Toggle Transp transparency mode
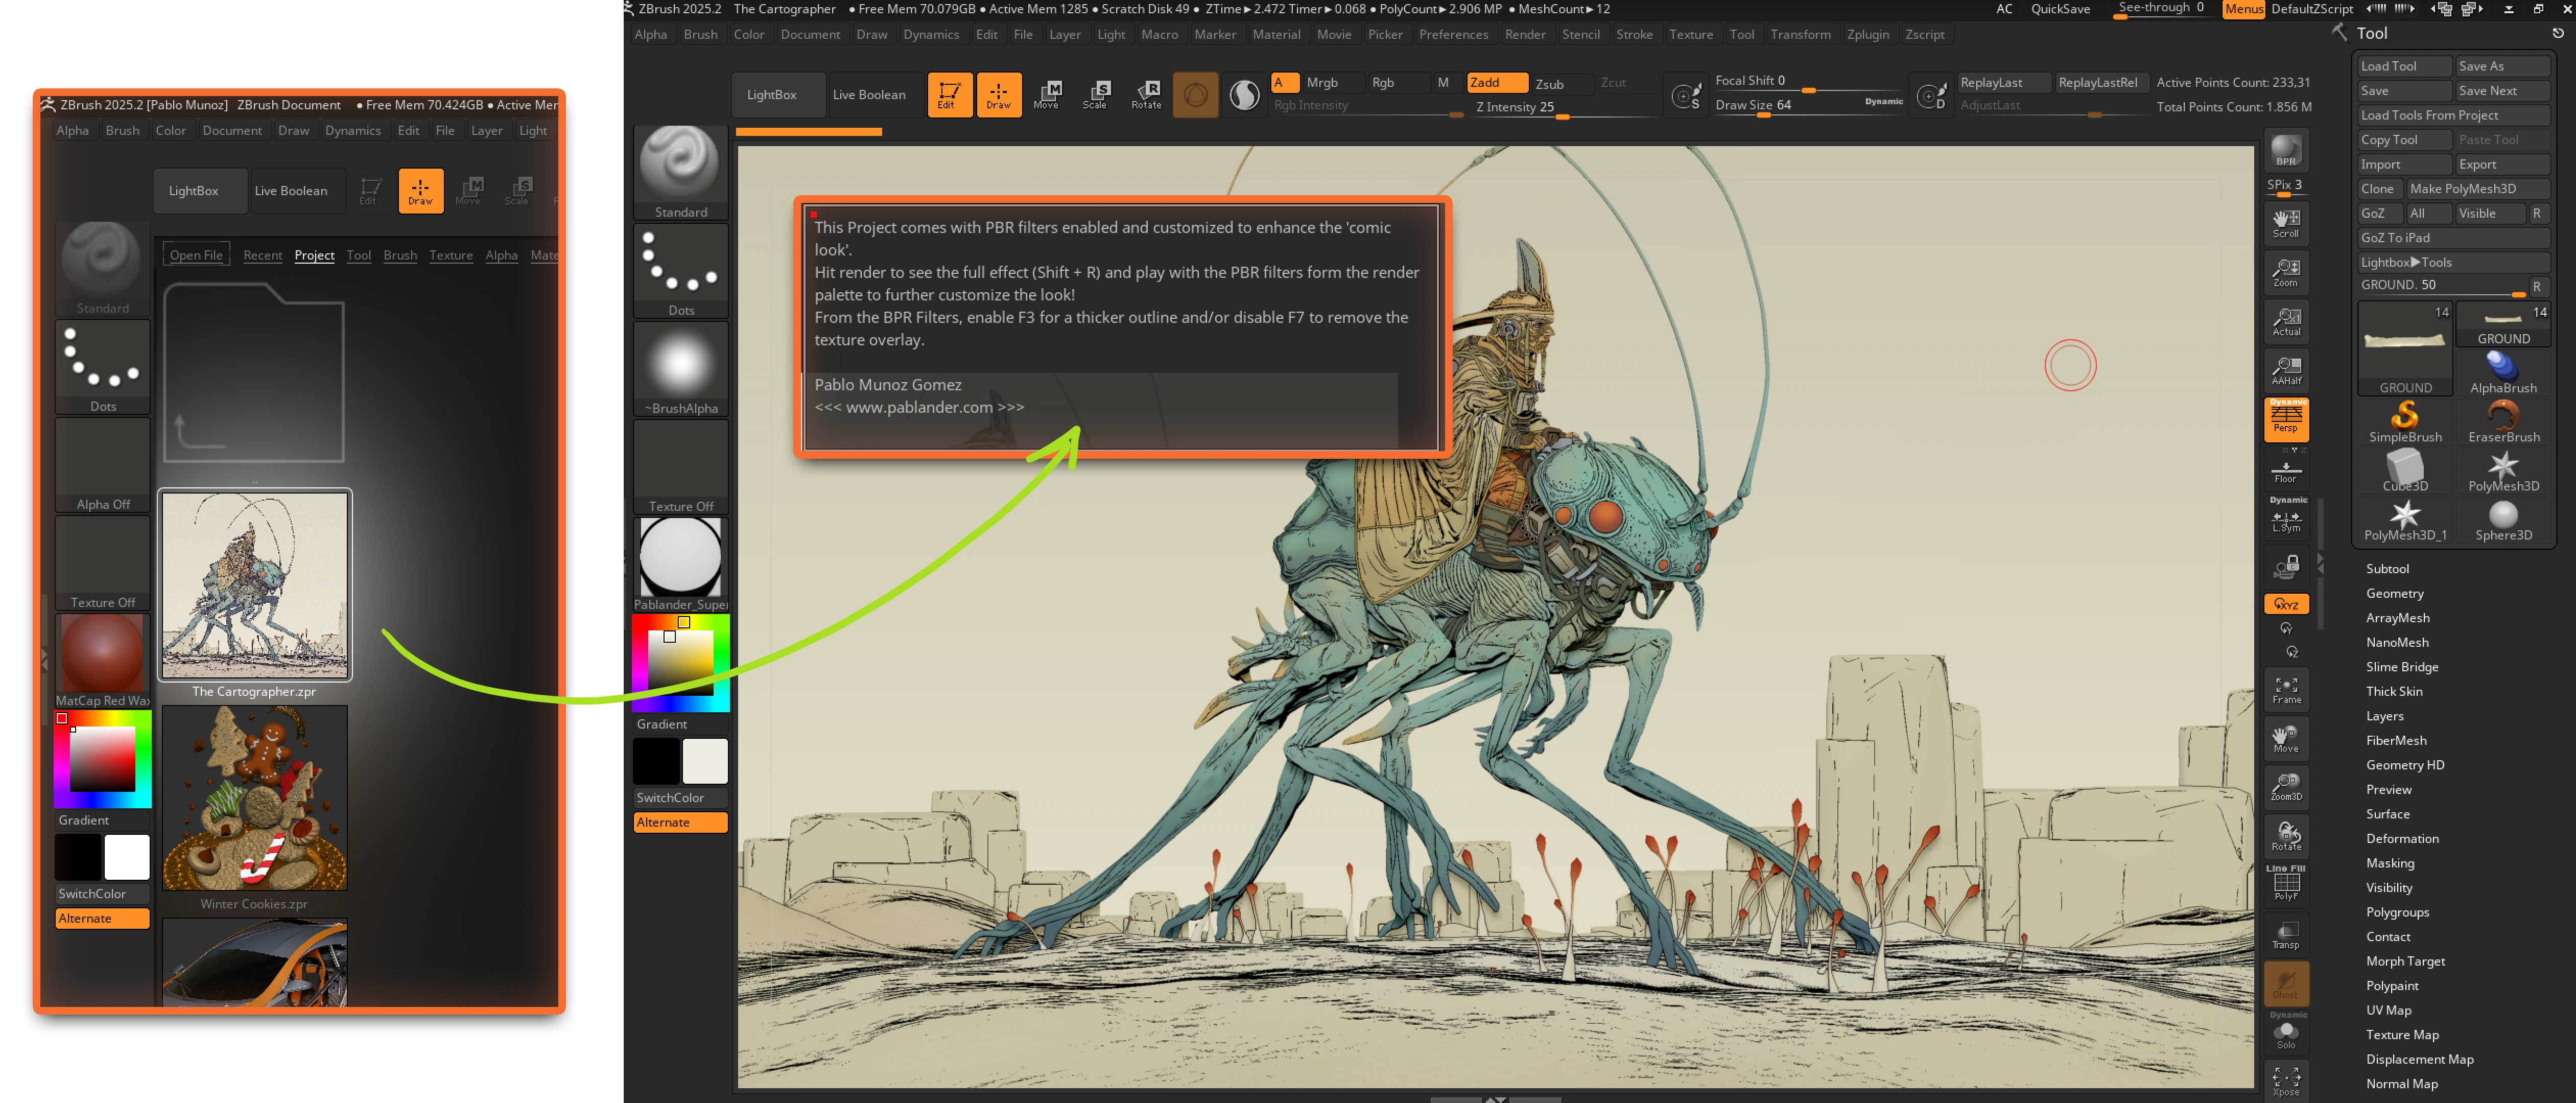This screenshot has width=2576, height=1103. (2286, 934)
